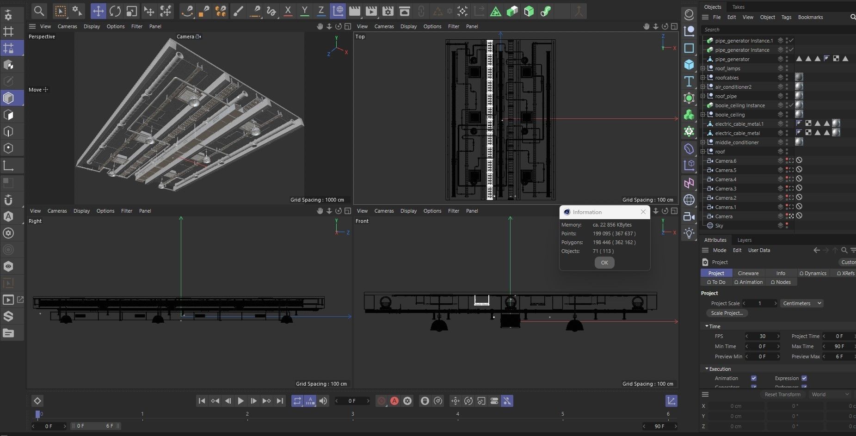Image resolution: width=856 pixels, height=436 pixels.
Task: Toggle visibility dots for the Sky object
Action: (787, 226)
